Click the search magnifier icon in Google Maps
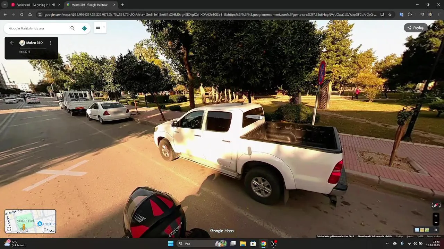The height and width of the screenshot is (249, 444). [x=72, y=28]
